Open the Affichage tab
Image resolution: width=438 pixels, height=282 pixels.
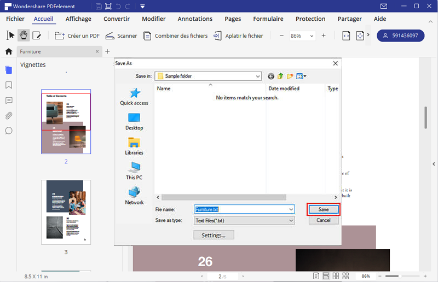(78, 19)
